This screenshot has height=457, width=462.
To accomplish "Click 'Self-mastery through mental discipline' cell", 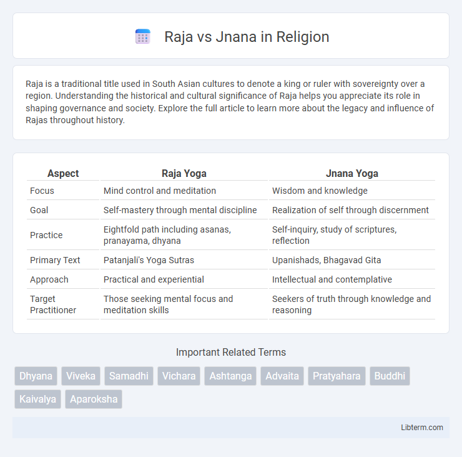I will 184,210.
